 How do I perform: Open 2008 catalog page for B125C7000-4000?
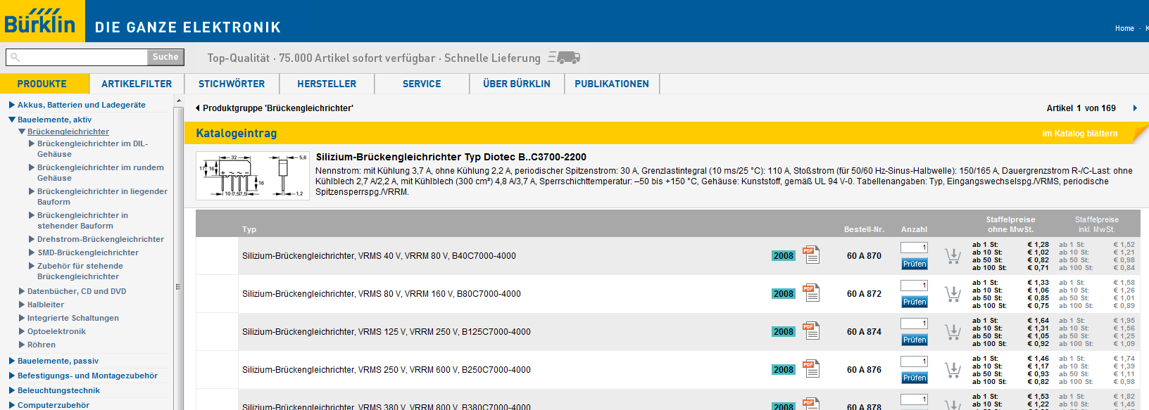[784, 332]
